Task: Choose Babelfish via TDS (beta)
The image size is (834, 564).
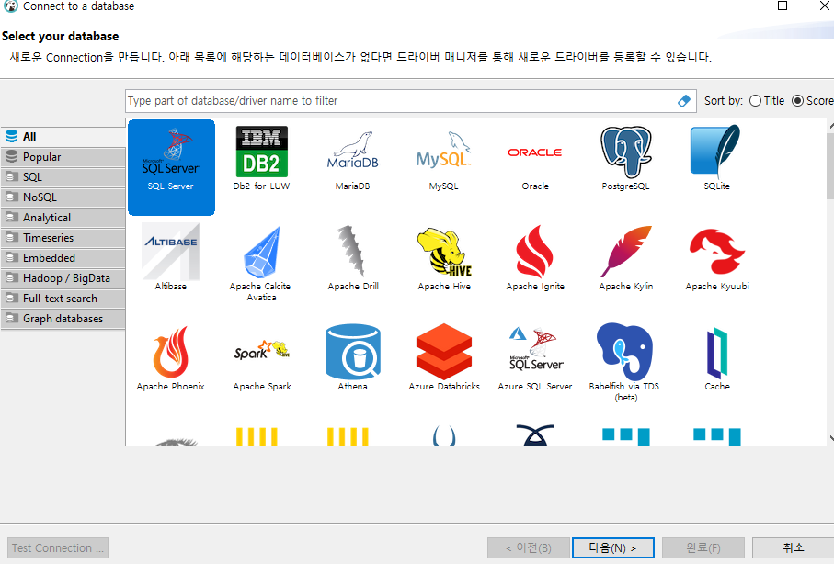Action: 625,363
